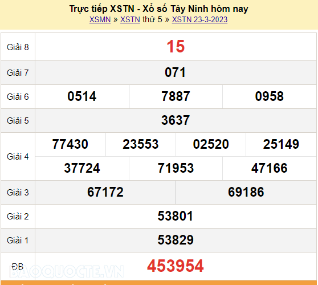Select the Giải 4 number 47166

pyautogui.click(x=270, y=168)
